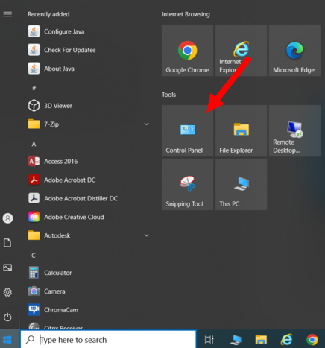
Task: Click the 'Internet Browsing' group title
Action: coord(186,14)
